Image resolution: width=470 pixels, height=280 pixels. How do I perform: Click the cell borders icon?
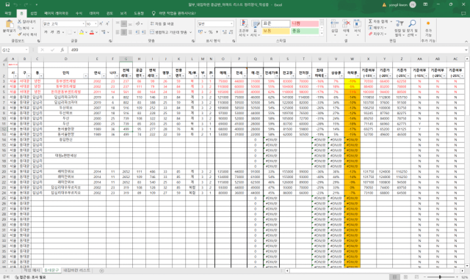[70, 32]
